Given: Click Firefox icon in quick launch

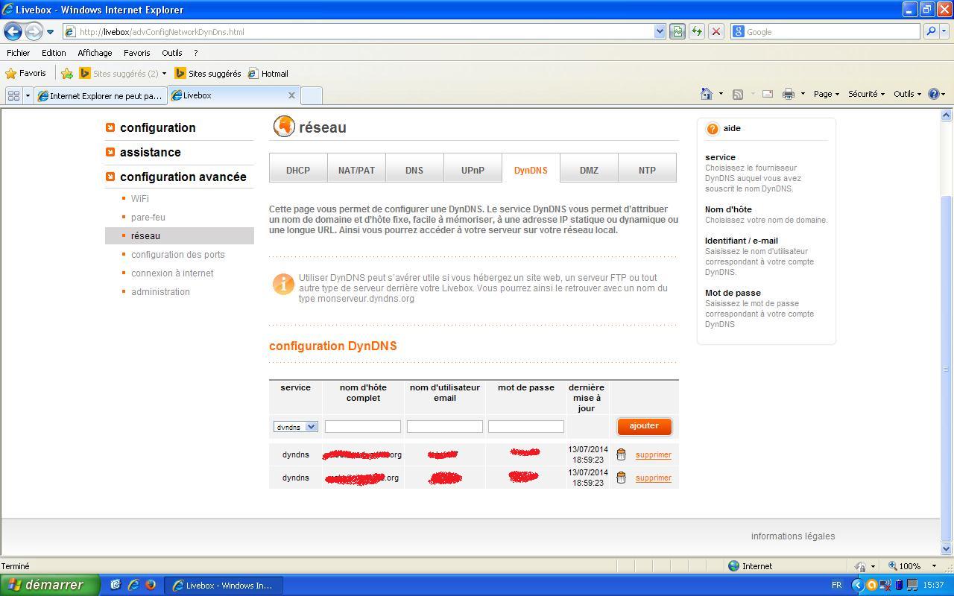Looking at the screenshot, I should (x=150, y=585).
